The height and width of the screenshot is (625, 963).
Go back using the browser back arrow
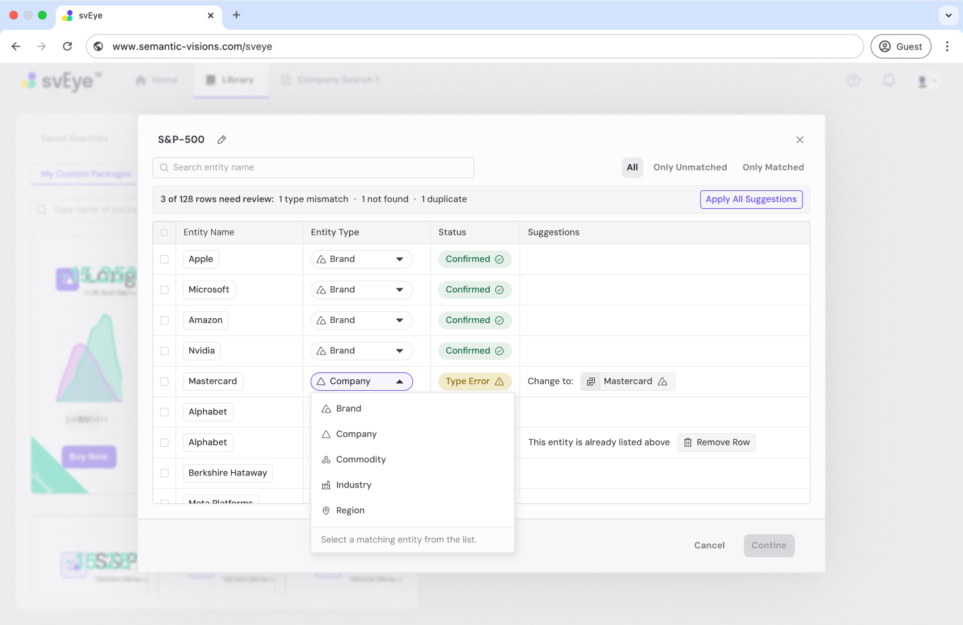click(16, 46)
